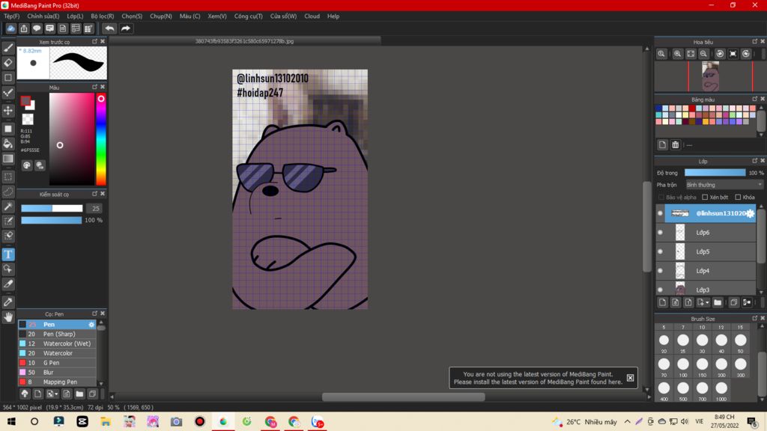Switch to the open jpg document tab
The image size is (767, 431).
(x=245, y=41)
